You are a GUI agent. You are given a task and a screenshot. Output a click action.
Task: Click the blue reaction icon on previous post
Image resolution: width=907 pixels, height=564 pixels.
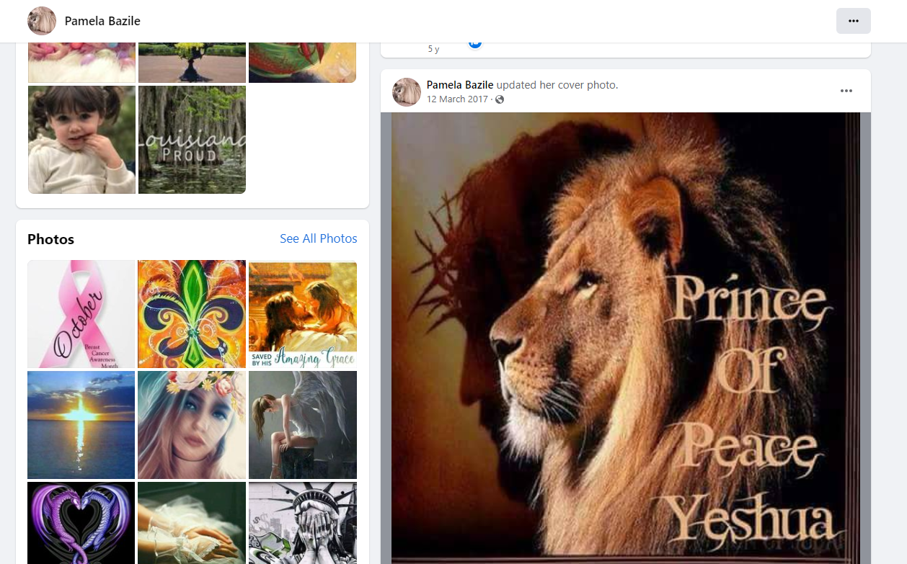click(x=475, y=44)
